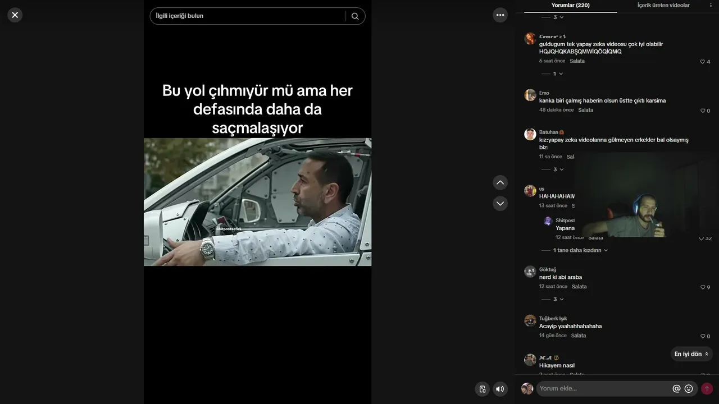
Task: Click the comment text 'nerd ki abi araba'
Action: tap(561, 277)
